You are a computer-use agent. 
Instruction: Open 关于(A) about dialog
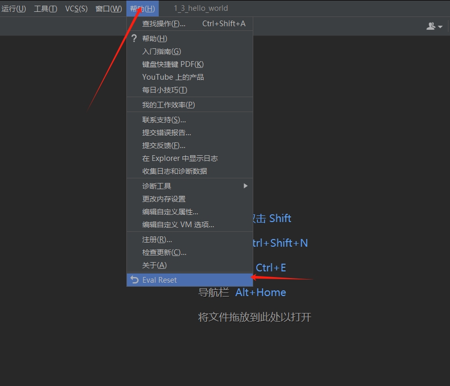pos(154,265)
